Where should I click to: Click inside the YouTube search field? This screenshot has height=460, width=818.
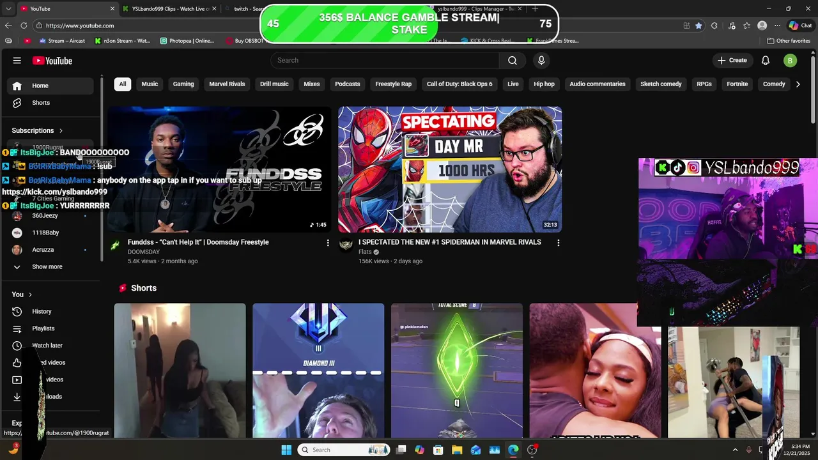click(x=385, y=60)
